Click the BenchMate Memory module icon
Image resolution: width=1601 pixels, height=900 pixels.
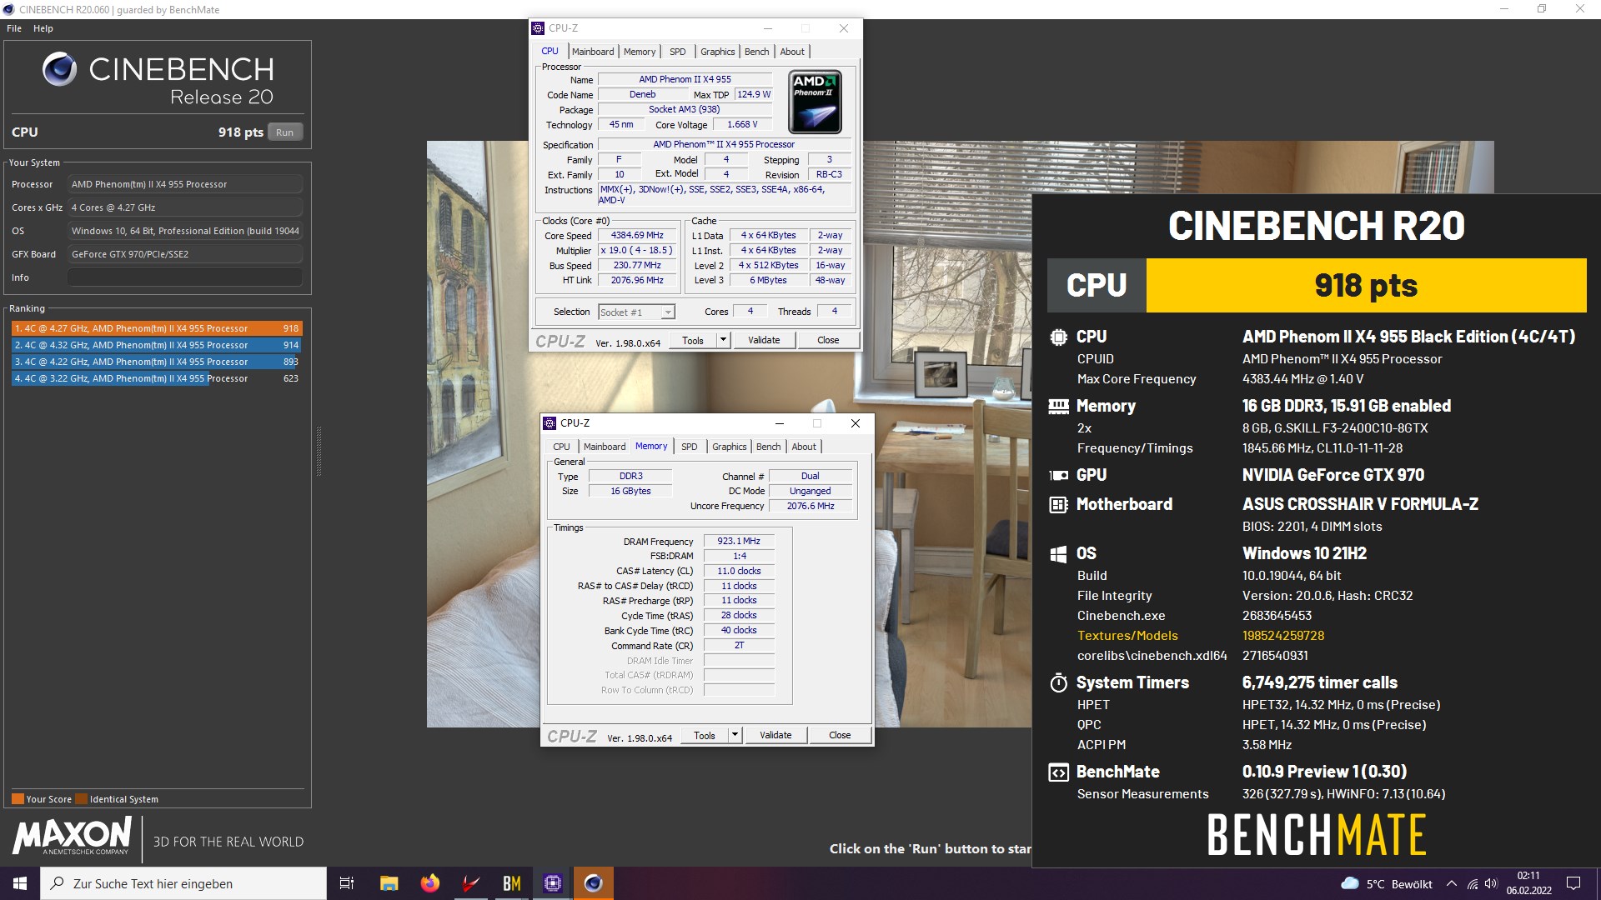[x=1058, y=407]
